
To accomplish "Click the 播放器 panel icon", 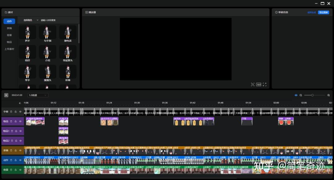I will tap(87, 12).
